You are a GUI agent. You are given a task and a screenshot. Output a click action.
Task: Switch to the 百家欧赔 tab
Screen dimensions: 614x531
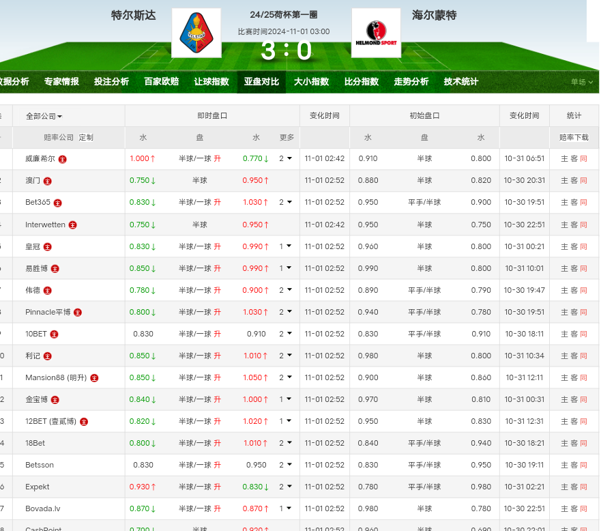161,81
